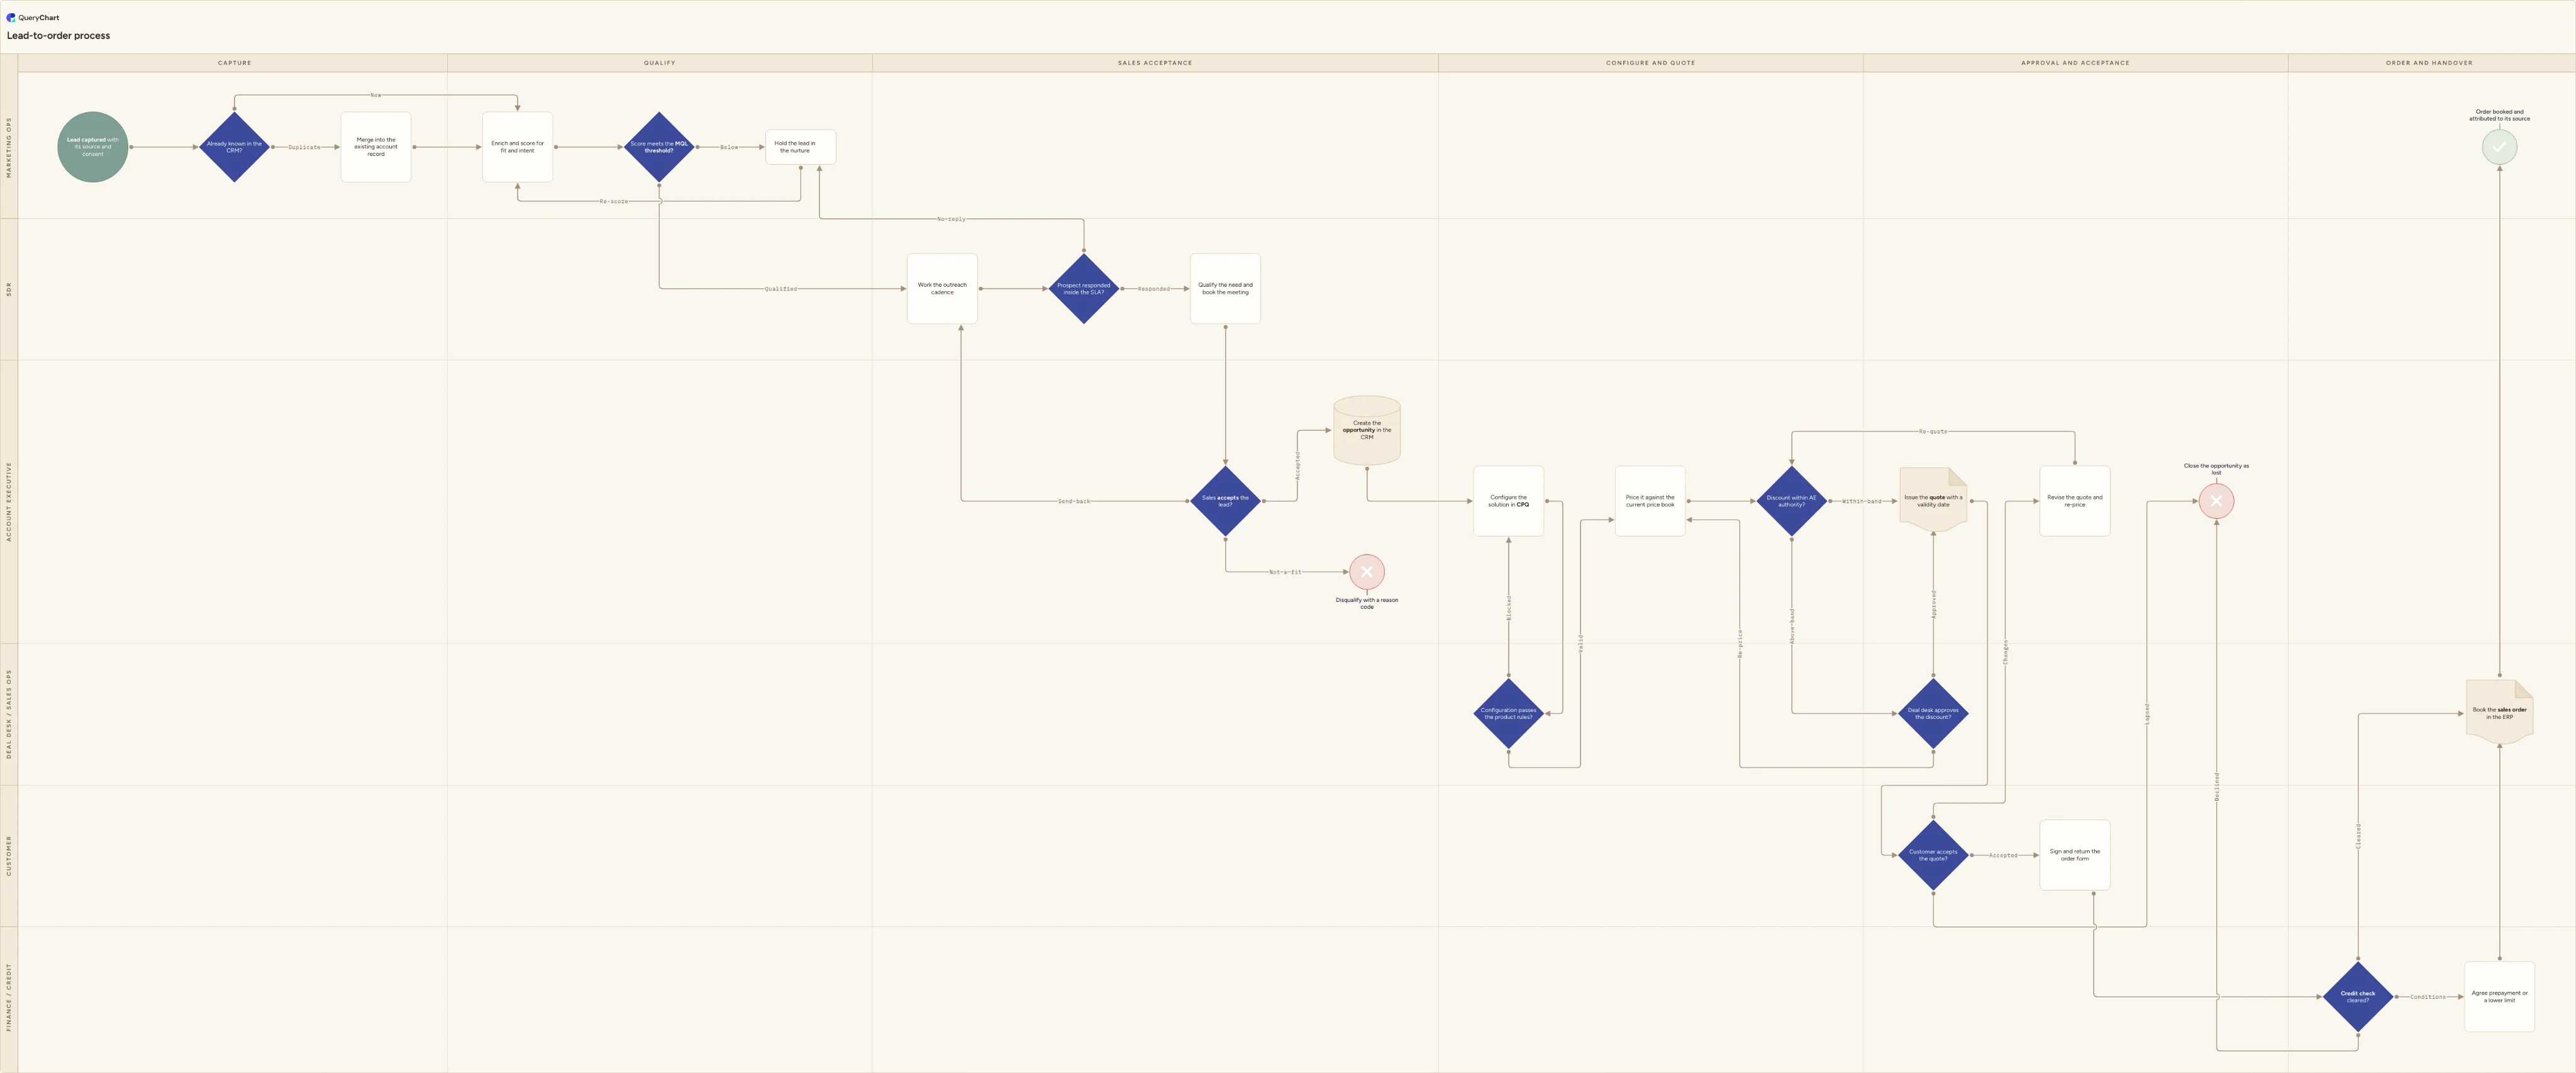Click the MARKETING OPS swimlane label
The image size is (2576, 1073).
click(x=9, y=147)
